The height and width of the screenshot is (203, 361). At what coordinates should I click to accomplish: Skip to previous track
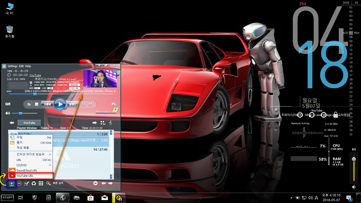click(x=47, y=104)
